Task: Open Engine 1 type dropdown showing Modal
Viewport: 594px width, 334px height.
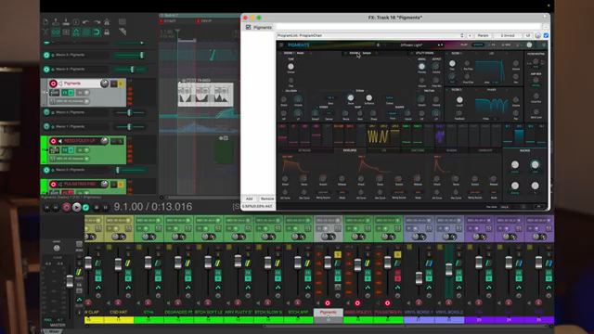Action: [301, 53]
